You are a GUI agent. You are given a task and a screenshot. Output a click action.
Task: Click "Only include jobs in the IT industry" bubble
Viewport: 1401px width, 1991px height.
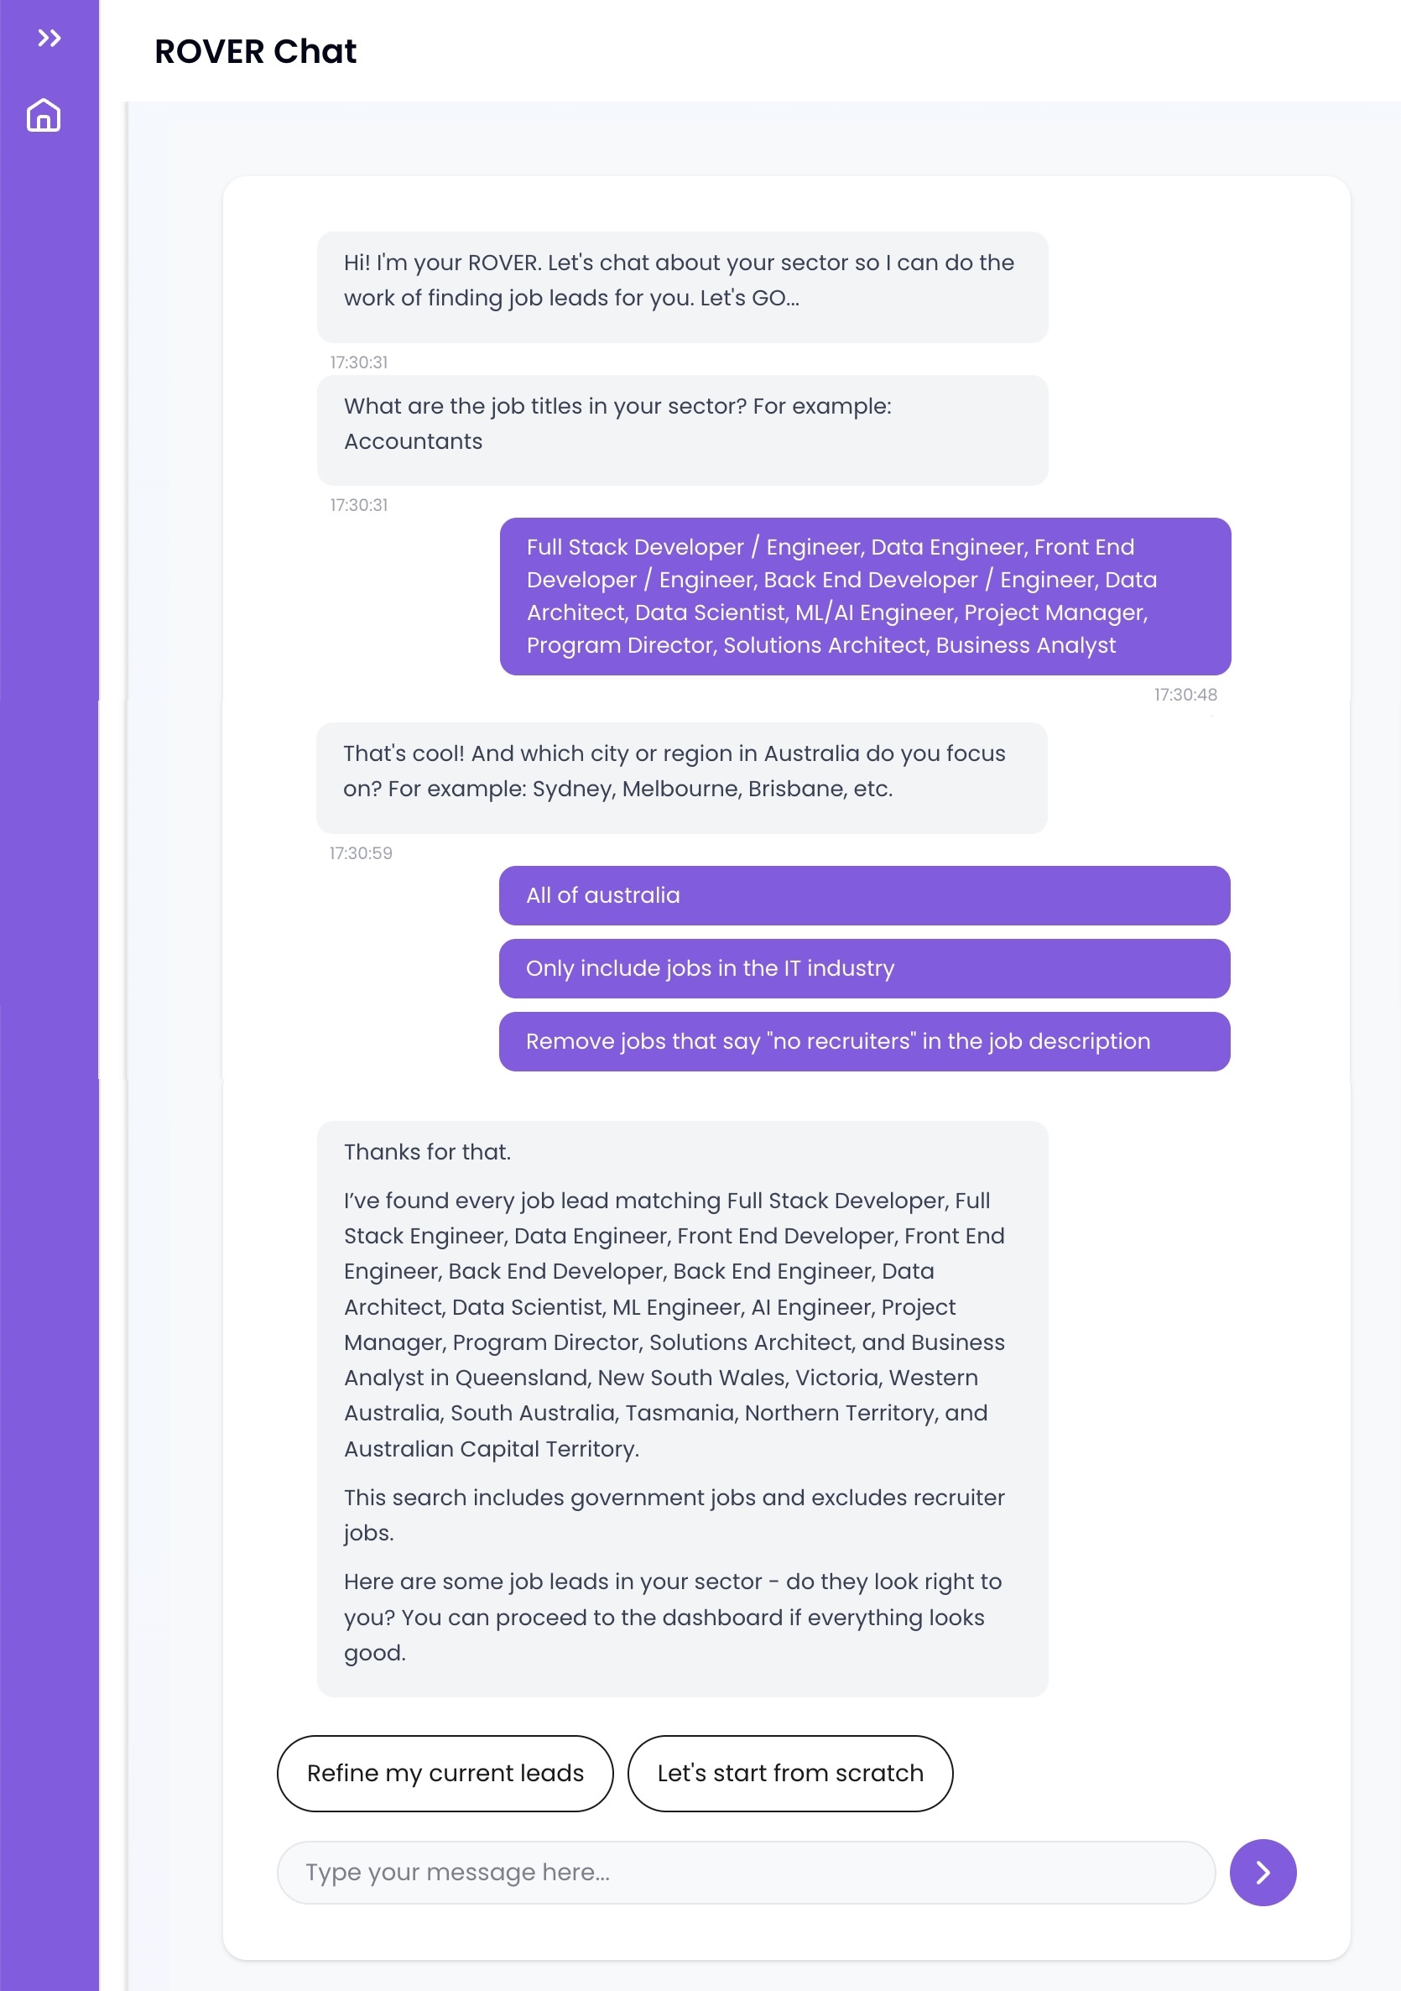tap(864, 967)
